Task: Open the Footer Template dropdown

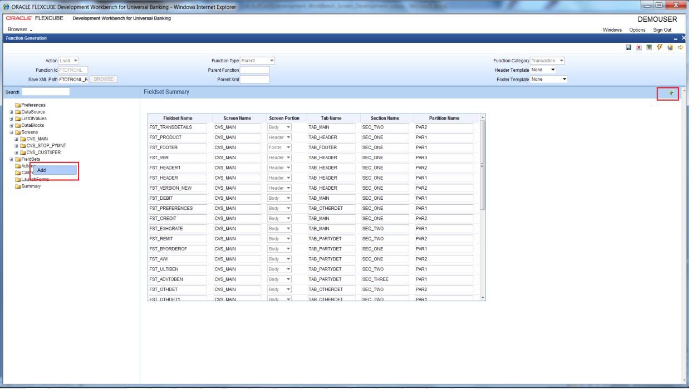Action: click(549, 79)
